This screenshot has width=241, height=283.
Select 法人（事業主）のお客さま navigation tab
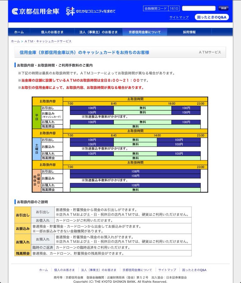(x=99, y=32)
